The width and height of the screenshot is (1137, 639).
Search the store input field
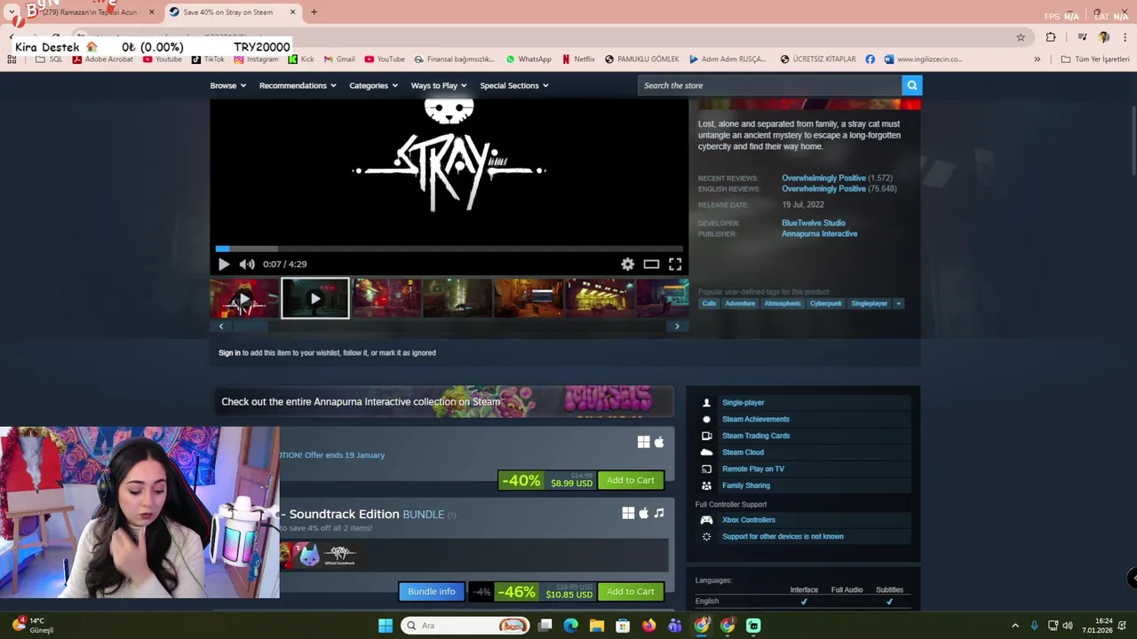coord(769,85)
